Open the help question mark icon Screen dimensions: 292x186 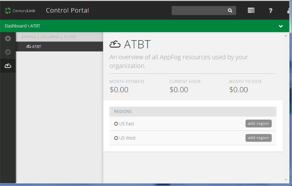tap(271, 11)
